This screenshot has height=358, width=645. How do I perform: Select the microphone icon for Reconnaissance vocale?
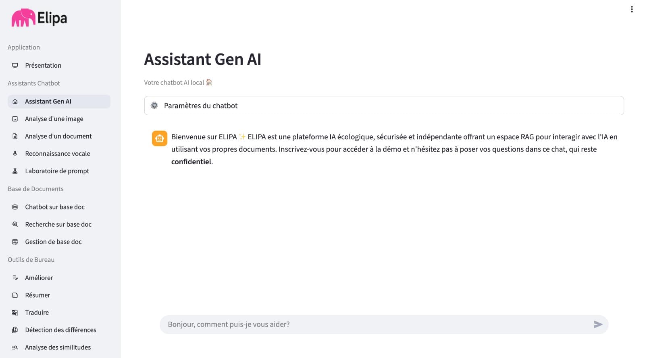click(15, 153)
